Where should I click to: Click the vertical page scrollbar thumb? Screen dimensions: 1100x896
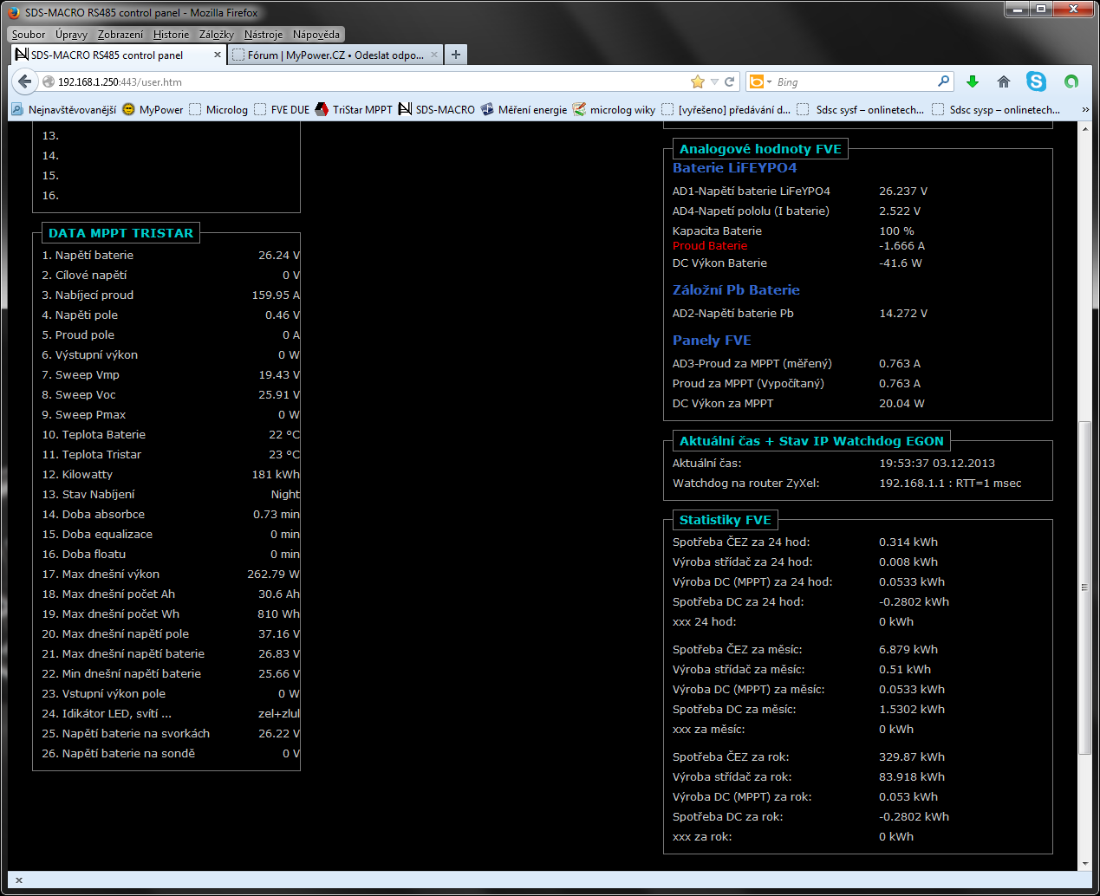[1084, 588]
